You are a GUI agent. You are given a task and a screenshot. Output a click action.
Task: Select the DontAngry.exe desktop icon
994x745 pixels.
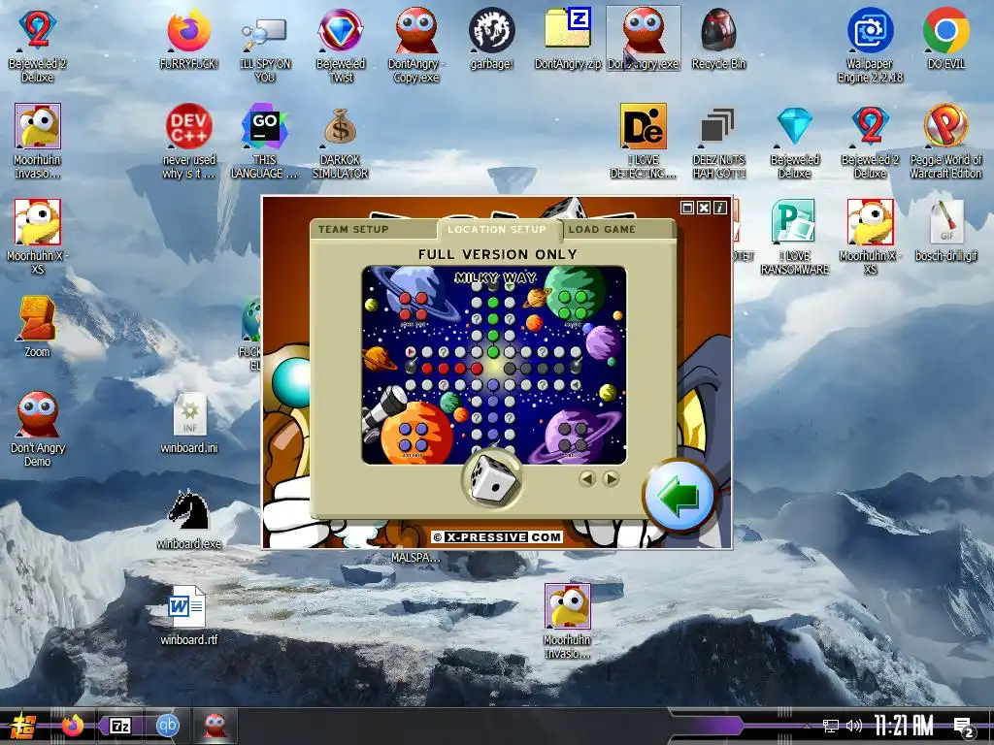click(644, 40)
